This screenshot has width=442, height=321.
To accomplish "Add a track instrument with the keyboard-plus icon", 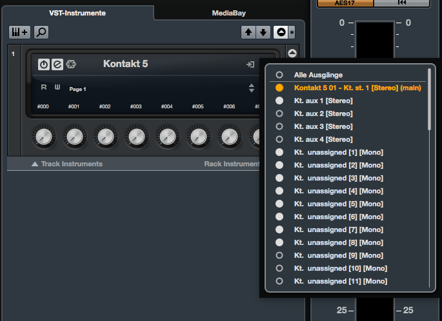I will (19, 32).
